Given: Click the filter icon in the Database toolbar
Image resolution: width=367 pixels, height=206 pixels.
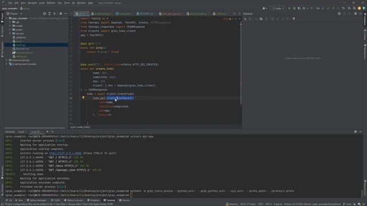Looking at the screenshot, I should click(294, 19).
